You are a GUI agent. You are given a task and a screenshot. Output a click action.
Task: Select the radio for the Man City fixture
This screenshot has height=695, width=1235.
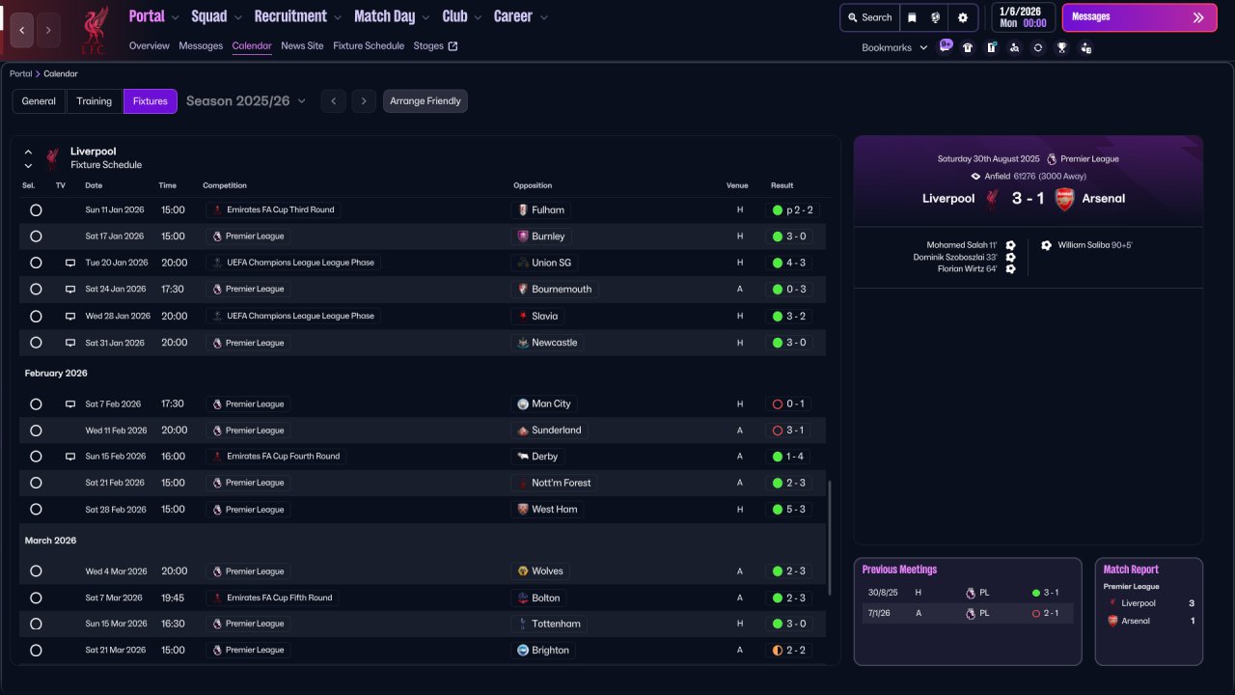pos(36,403)
